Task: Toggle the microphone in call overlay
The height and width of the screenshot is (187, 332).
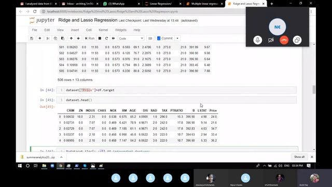Action: point(257,40)
